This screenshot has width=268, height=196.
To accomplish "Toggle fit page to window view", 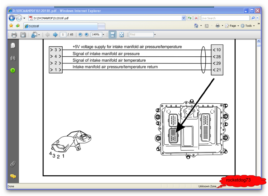I will coord(122,34).
